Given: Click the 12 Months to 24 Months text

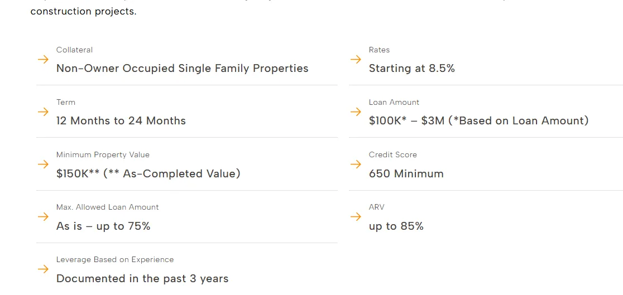Looking at the screenshot, I should pyautogui.click(x=121, y=121).
